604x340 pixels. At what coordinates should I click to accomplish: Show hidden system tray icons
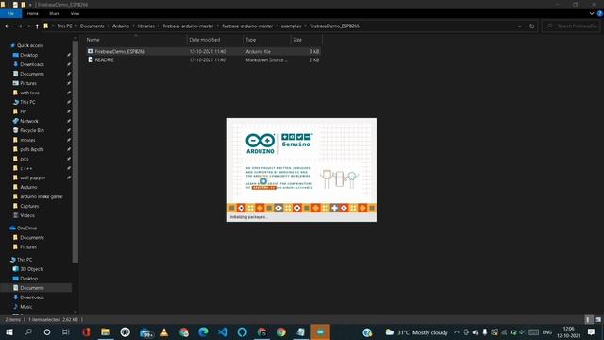tap(457, 332)
